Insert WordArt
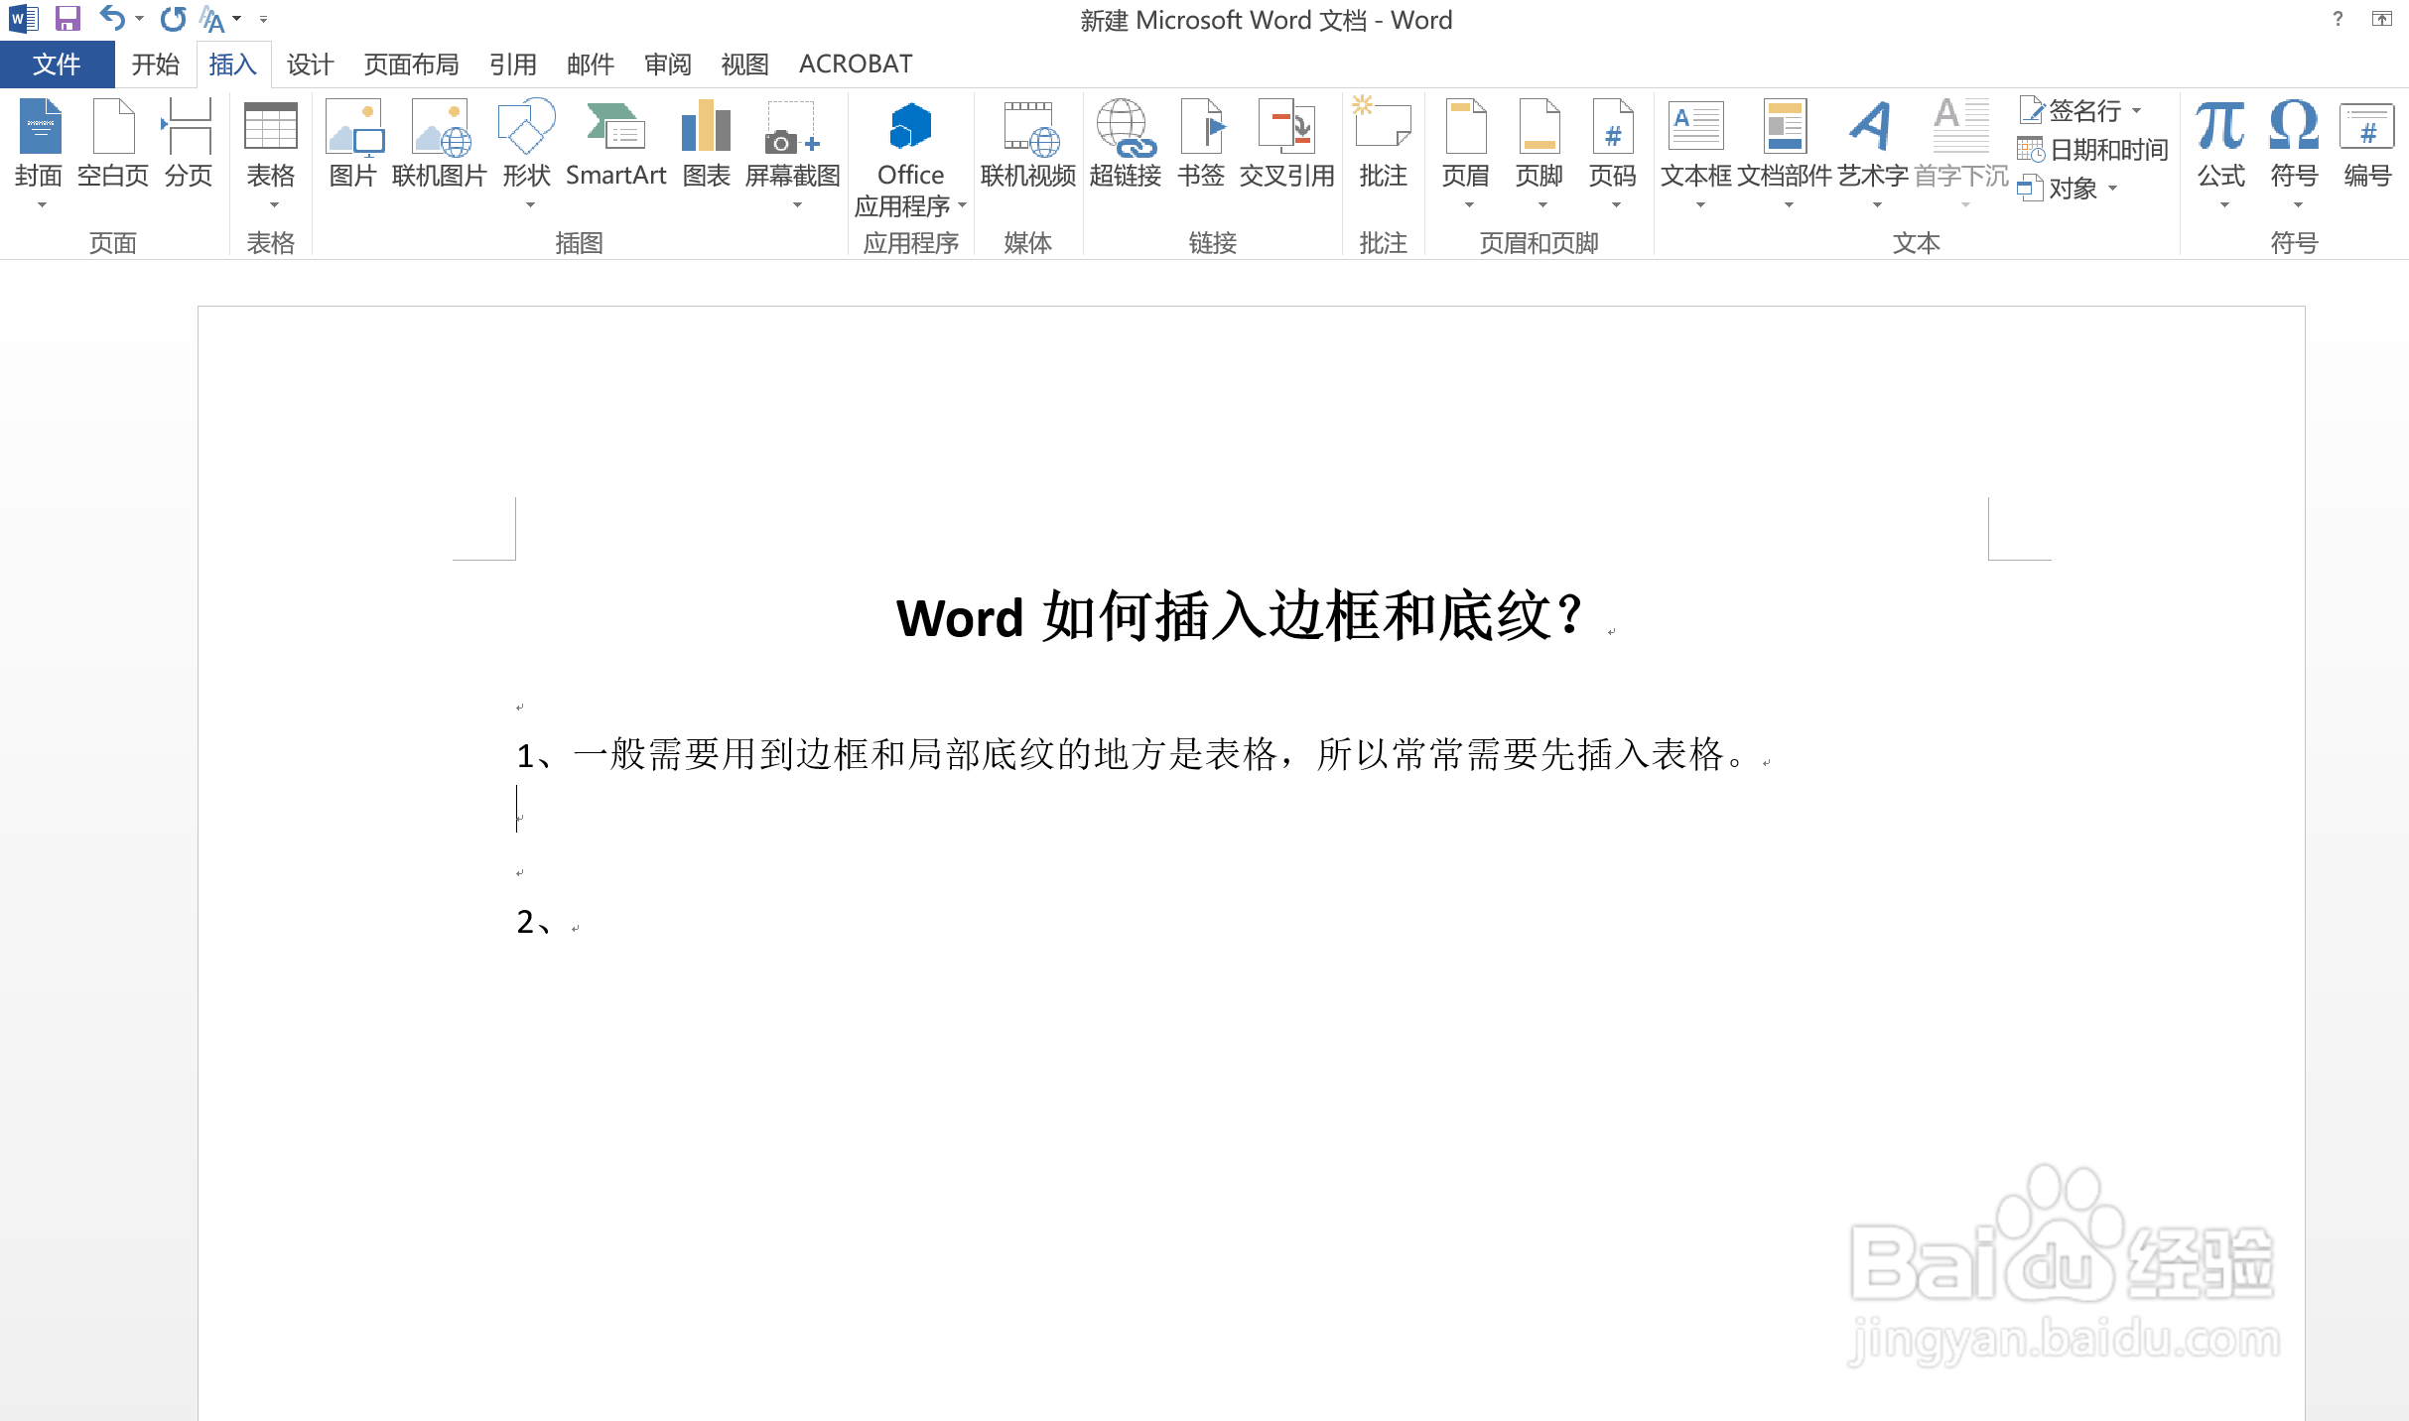The image size is (2409, 1421). pos(1870,147)
